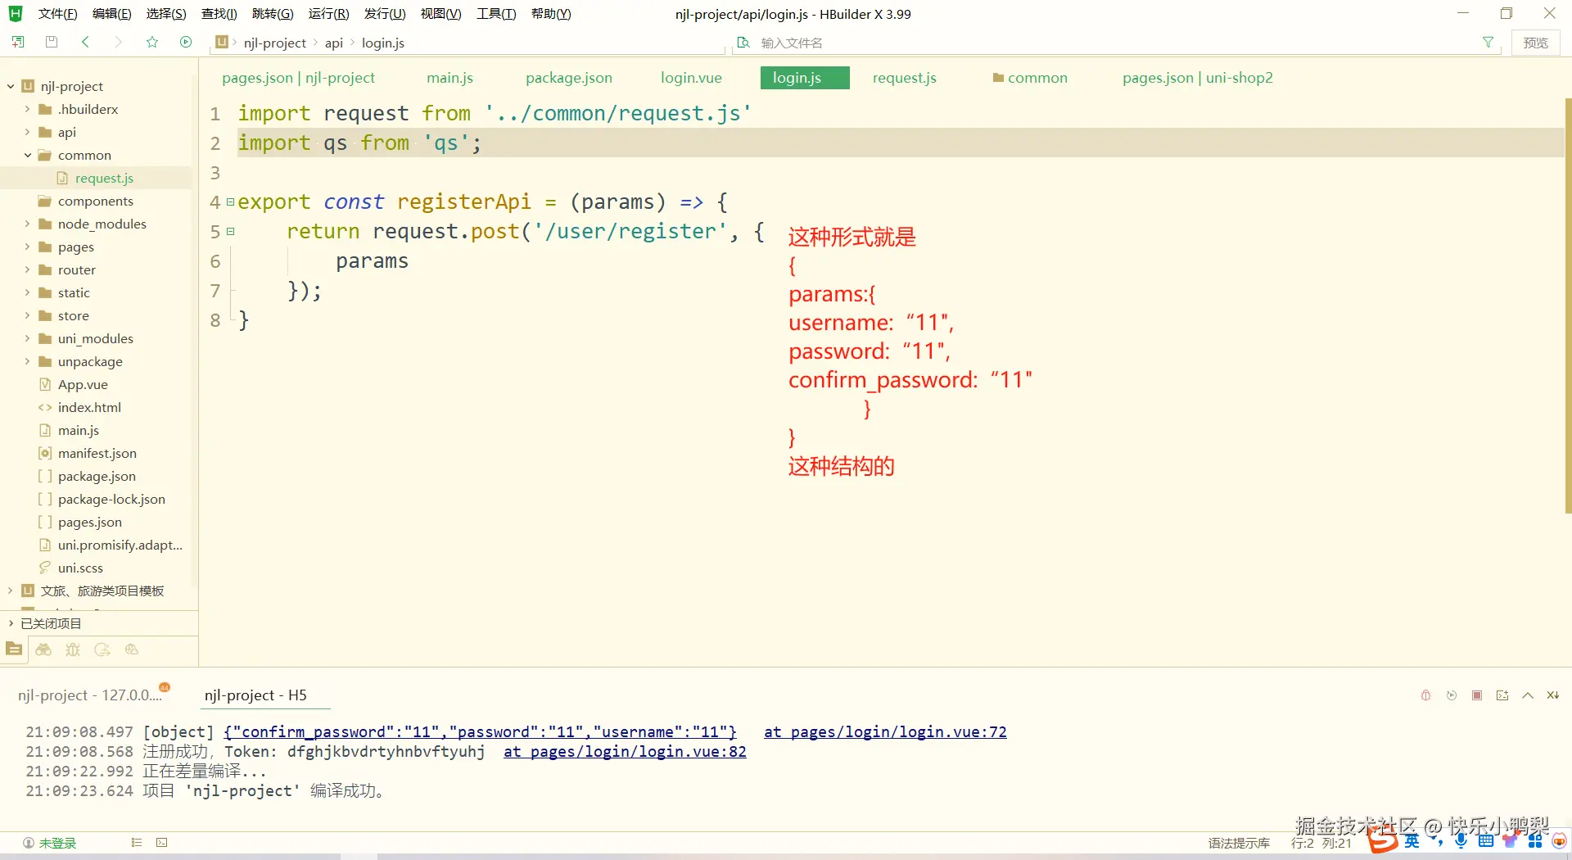Open the 运行(R) menu

coord(328,14)
